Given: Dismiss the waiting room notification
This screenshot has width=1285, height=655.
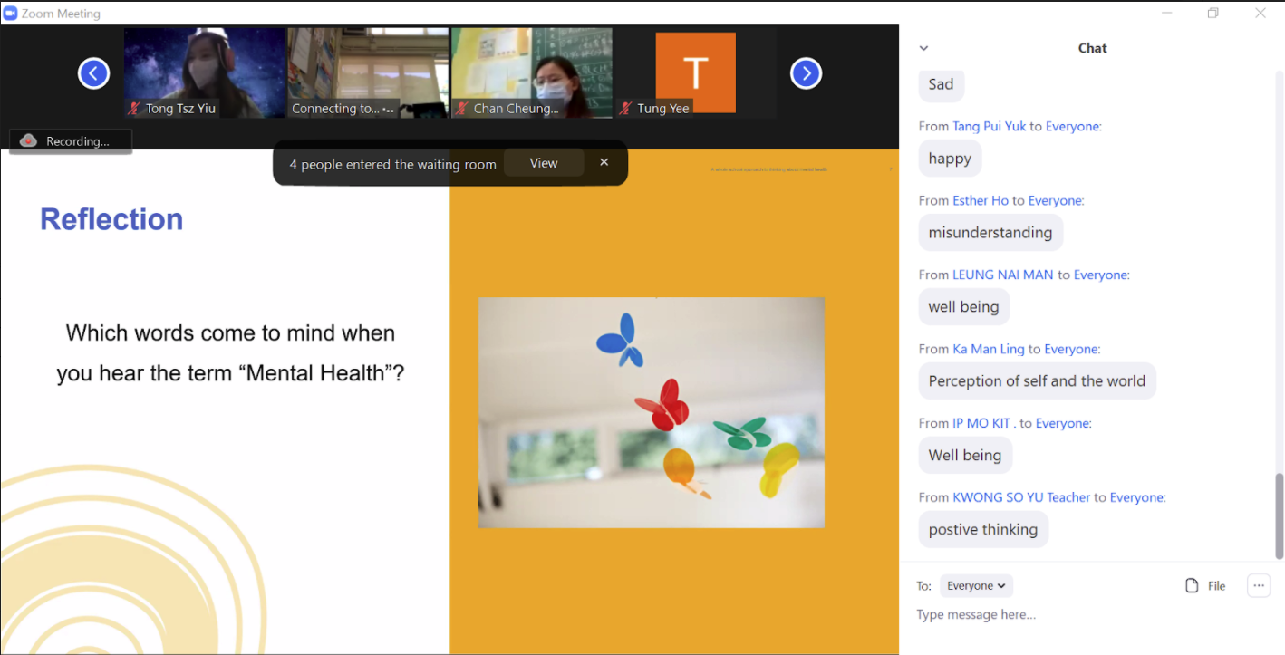Looking at the screenshot, I should tap(604, 162).
